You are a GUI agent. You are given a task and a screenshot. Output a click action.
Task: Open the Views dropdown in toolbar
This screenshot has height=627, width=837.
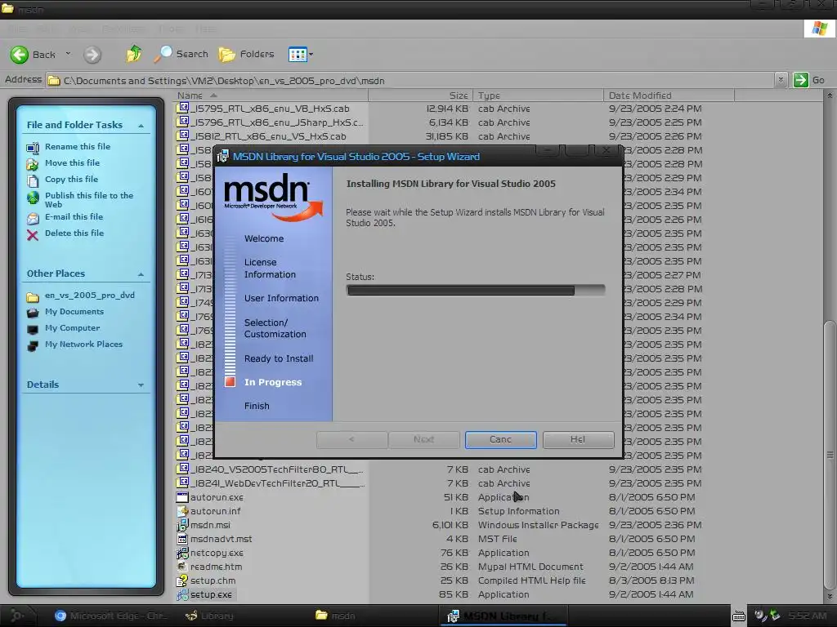point(301,54)
